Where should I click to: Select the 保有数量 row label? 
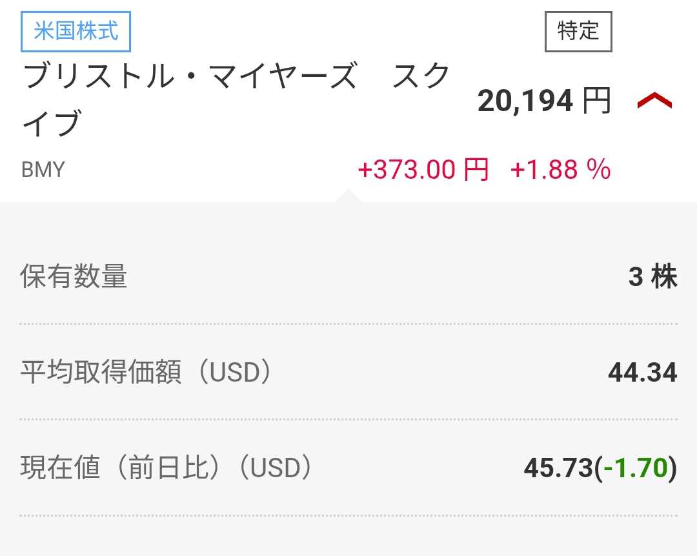coord(74,277)
